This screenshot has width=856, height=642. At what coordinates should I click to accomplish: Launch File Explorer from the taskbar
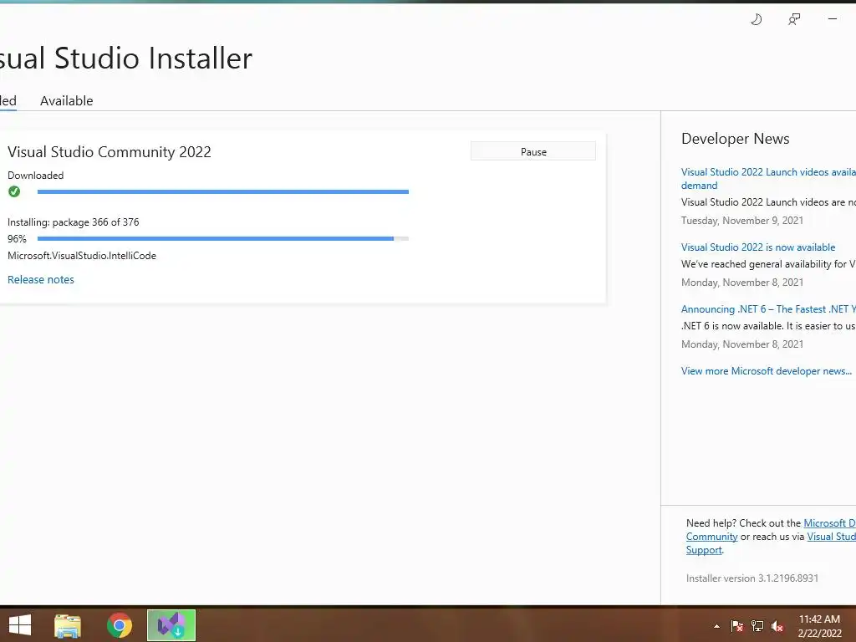click(x=68, y=625)
